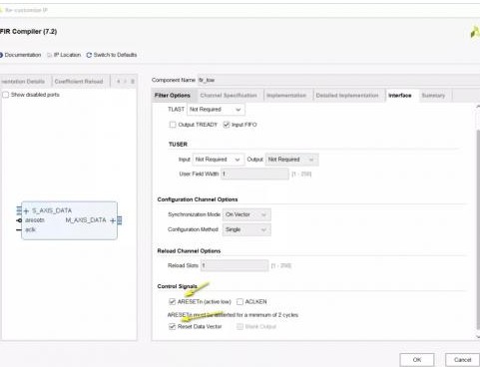
Task: Click the M_AXIS_DATA port label
Action: 86,220
